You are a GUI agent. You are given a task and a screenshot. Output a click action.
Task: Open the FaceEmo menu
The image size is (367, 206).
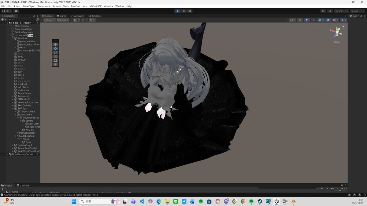pos(75,6)
